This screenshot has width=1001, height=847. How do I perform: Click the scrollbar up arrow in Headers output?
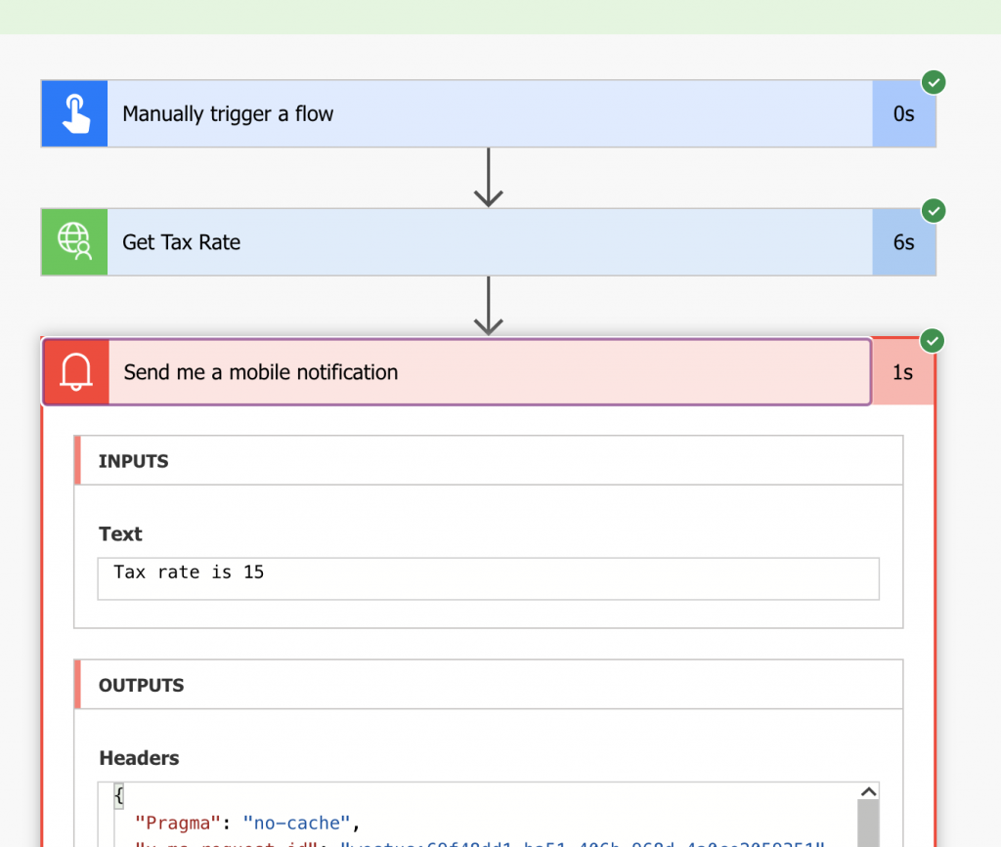(x=868, y=791)
